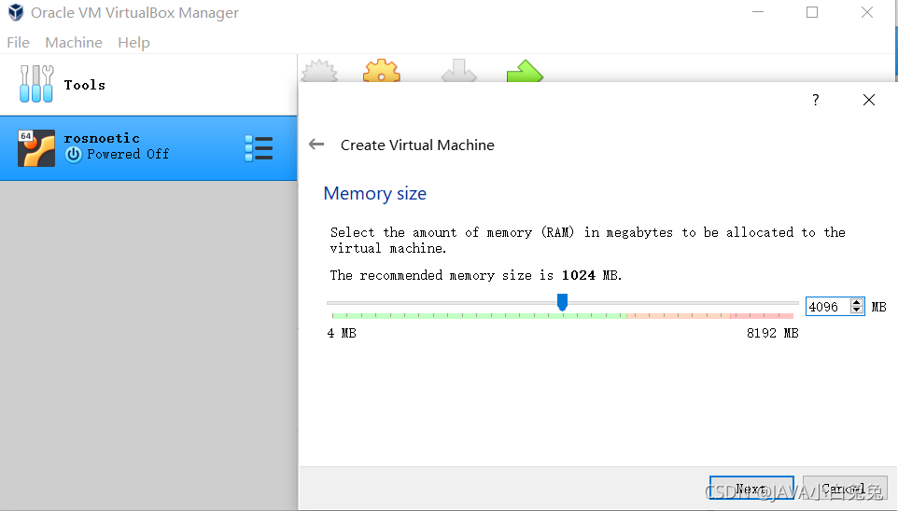The height and width of the screenshot is (511, 898).
Task: Close the VirtualBox Manager window
Action: pos(866,12)
